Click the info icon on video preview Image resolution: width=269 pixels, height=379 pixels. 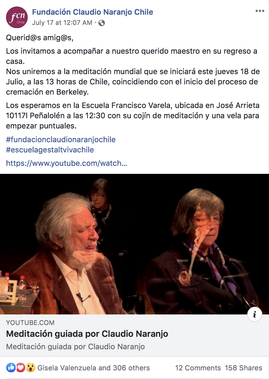[255, 314]
